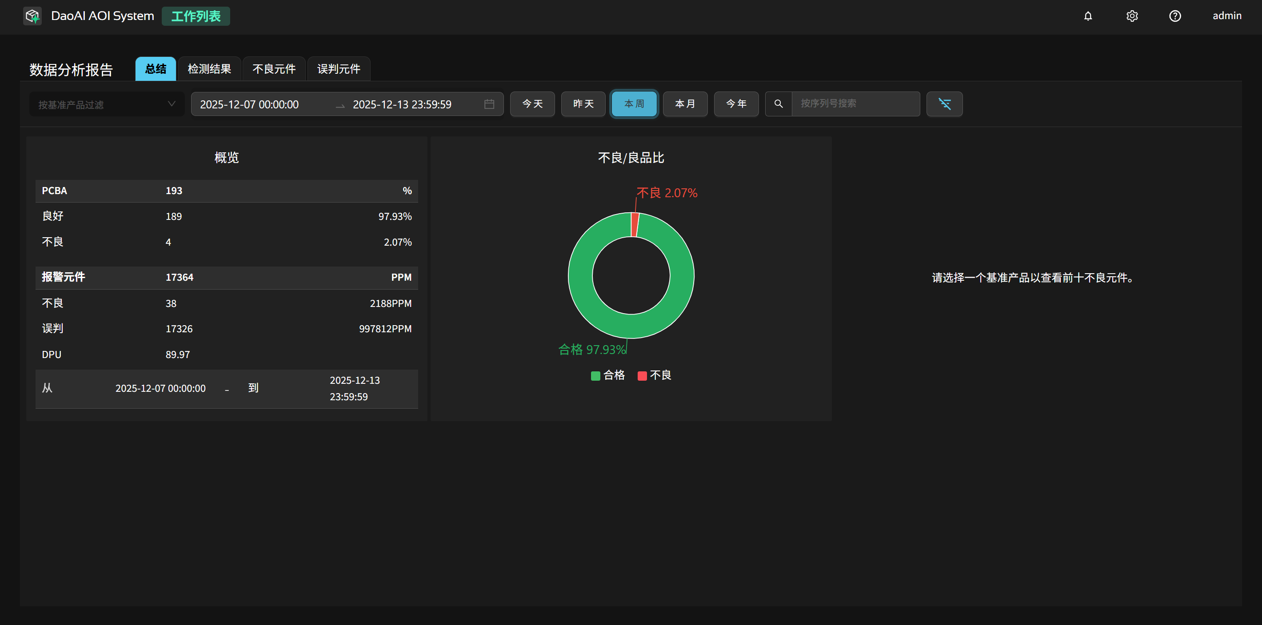Click the 按序列号搜索 input field
The width and height of the screenshot is (1262, 625).
pos(855,104)
